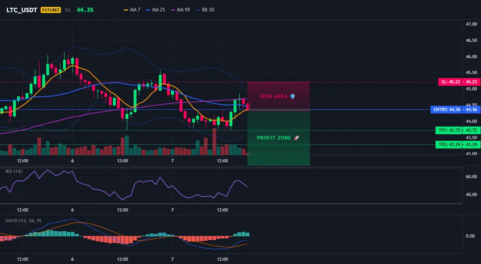Viewport: 481px width, 264px height.
Task: Click the RISK AREA text
Action: (x=274, y=96)
